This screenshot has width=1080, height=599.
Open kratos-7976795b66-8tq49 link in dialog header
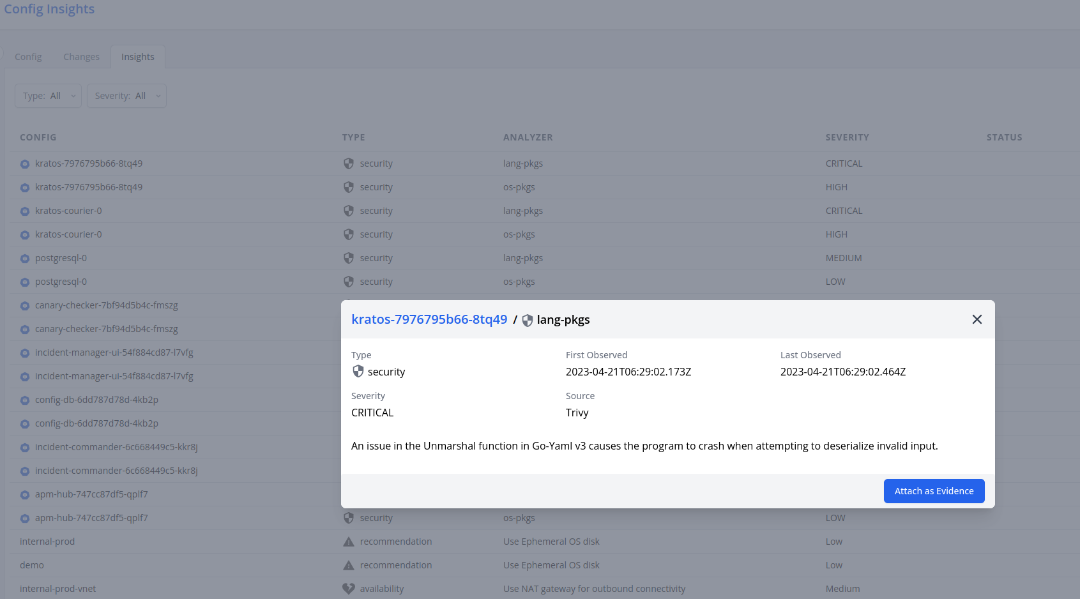[x=429, y=319]
